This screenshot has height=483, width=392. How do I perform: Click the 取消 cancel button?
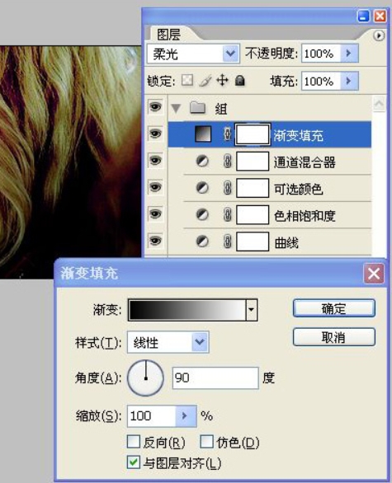tap(334, 337)
